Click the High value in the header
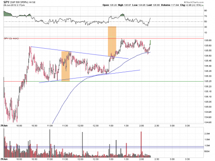Viewport: 215px width, 161px height. coord(128,5)
